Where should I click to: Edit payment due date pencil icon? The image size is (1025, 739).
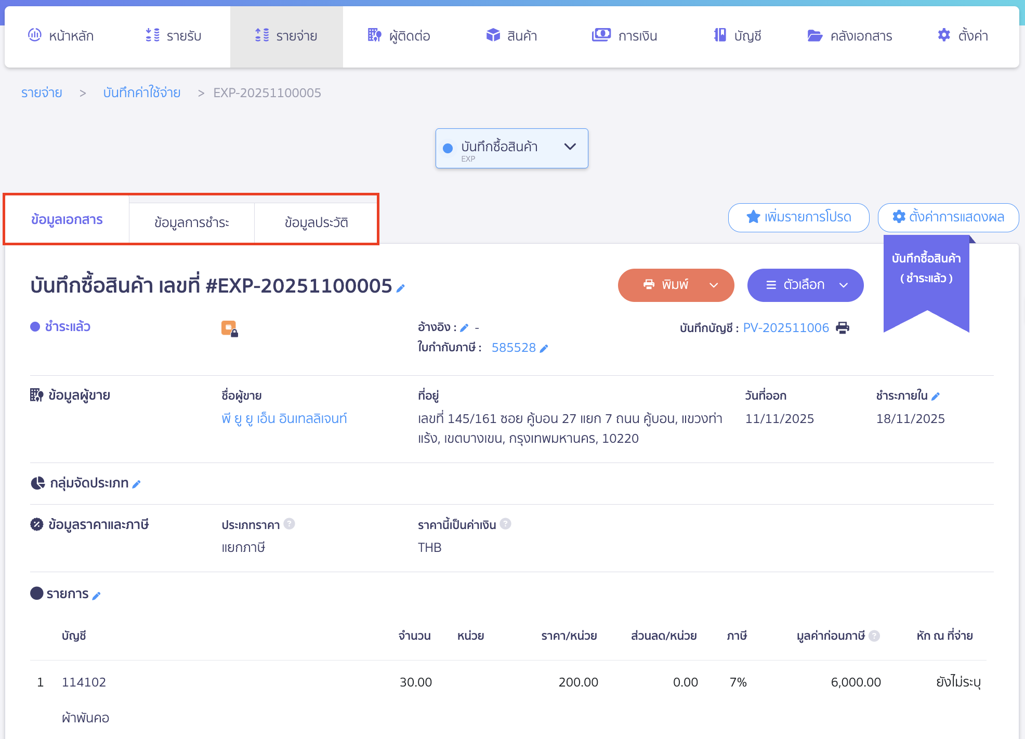pyautogui.click(x=936, y=397)
